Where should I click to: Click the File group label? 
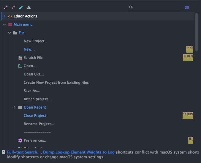point(21,33)
